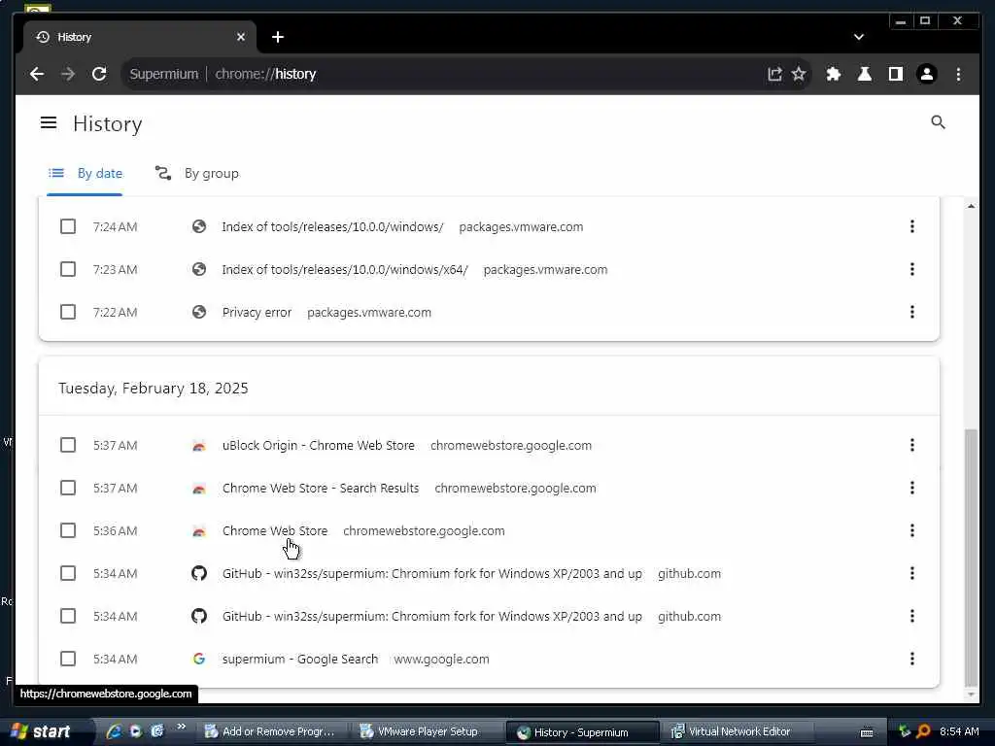This screenshot has width=995, height=746.
Task: Open Chrome Web Store - Search Results link
Action: coord(321,488)
